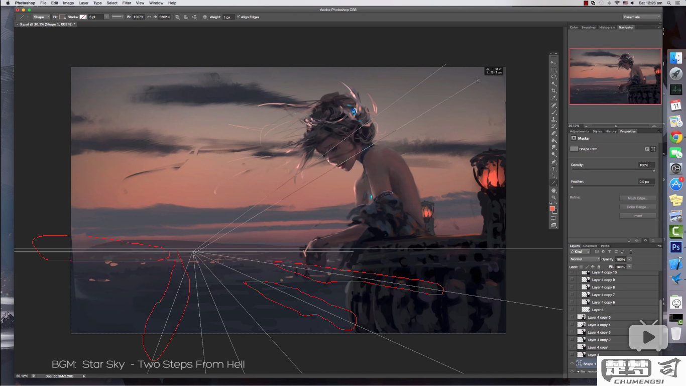Select the Magic Wand tool
Image resolution: width=686 pixels, height=386 pixels.
click(x=554, y=84)
